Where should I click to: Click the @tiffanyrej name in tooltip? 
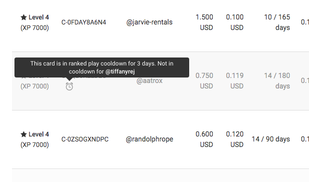tap(120, 71)
